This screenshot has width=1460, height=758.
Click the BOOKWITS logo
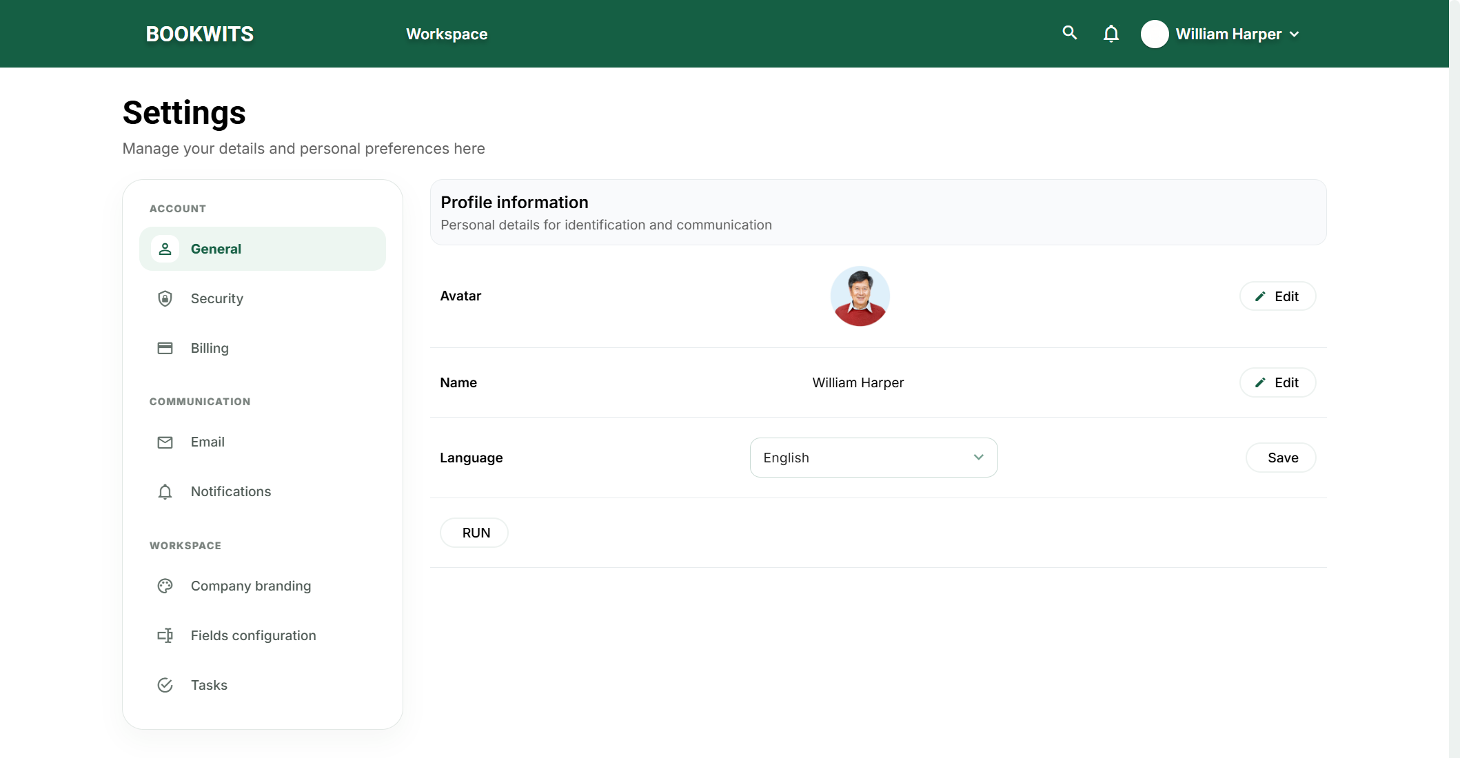pyautogui.click(x=200, y=34)
